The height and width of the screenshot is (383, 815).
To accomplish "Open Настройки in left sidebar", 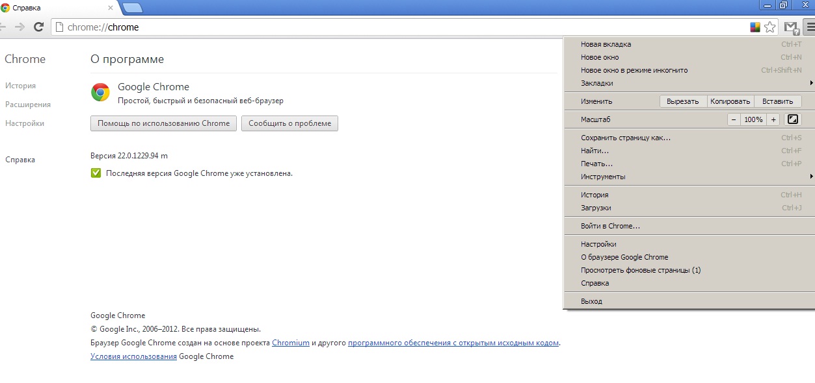I will 25,123.
